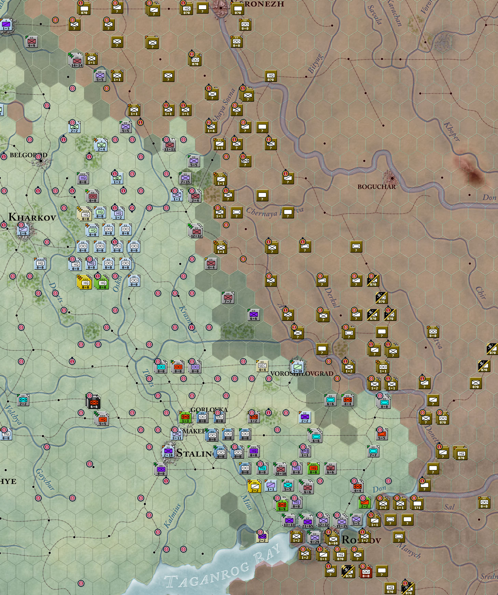The width and height of the screenshot is (498, 595).
Task: Select the purple 13=13 unit stack
Action: pyautogui.click(x=289, y=520)
